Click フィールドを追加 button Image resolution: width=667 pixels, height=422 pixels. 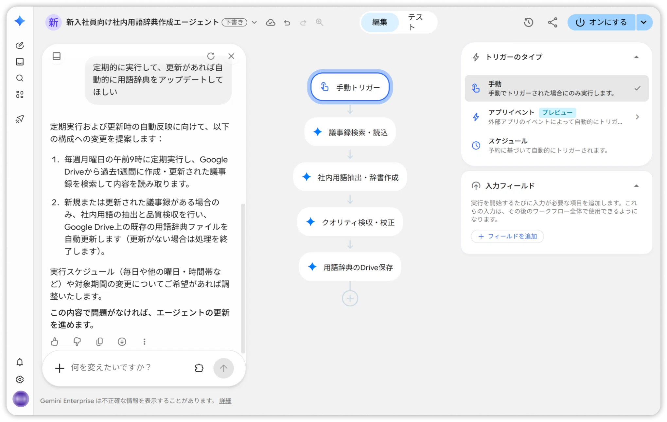[x=507, y=236]
